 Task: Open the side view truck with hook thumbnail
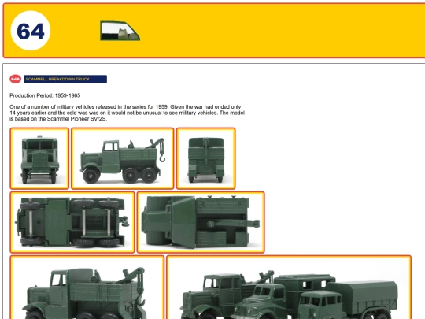click(123, 158)
